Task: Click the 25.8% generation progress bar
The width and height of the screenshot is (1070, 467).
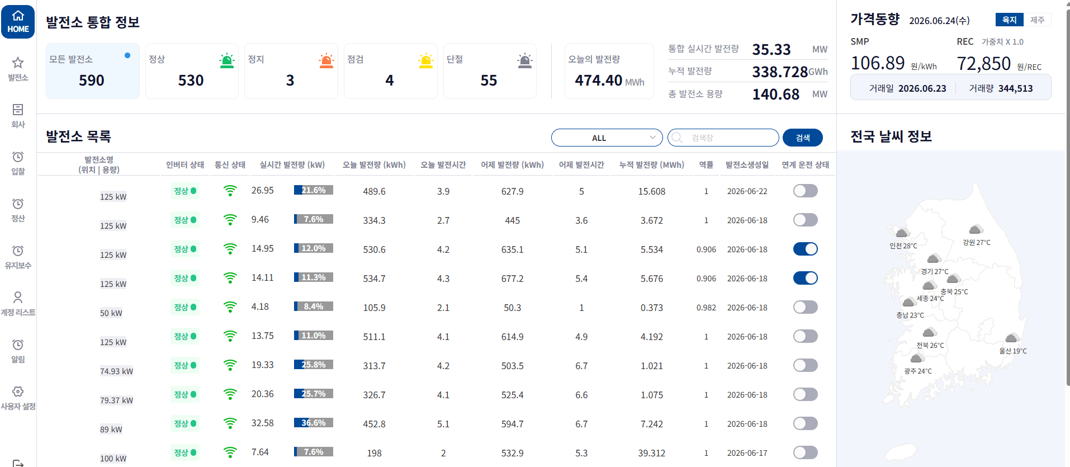Action: [314, 365]
